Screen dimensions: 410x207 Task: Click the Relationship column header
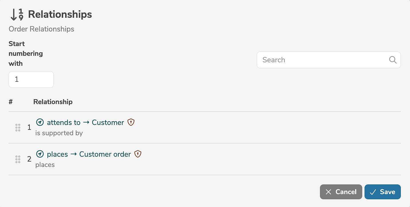coord(53,101)
